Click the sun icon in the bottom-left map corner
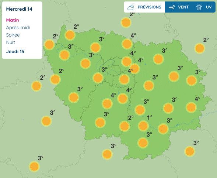This screenshot has height=178, width=217. 34,166
